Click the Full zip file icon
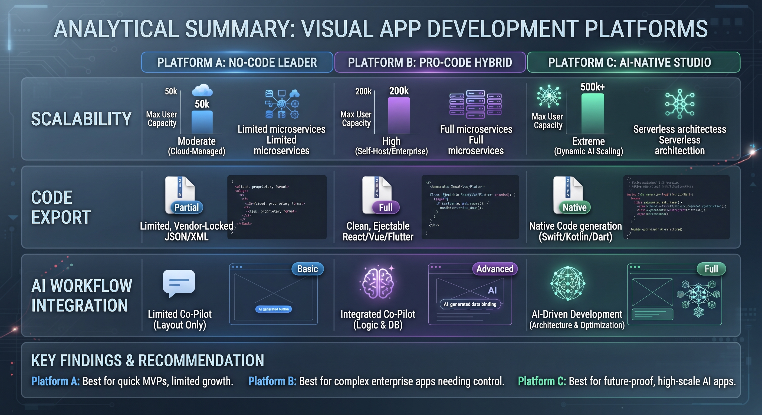 pyautogui.click(x=380, y=195)
